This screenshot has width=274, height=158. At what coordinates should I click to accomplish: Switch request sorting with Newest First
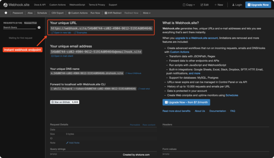30,22
